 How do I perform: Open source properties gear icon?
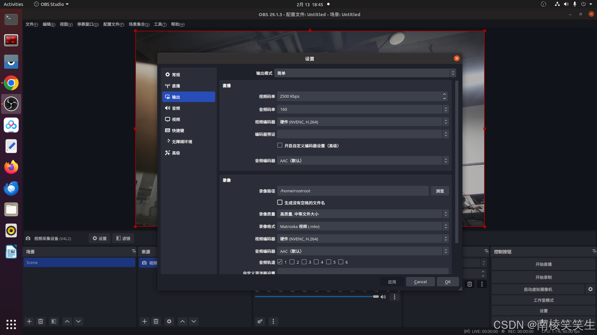[169, 321]
